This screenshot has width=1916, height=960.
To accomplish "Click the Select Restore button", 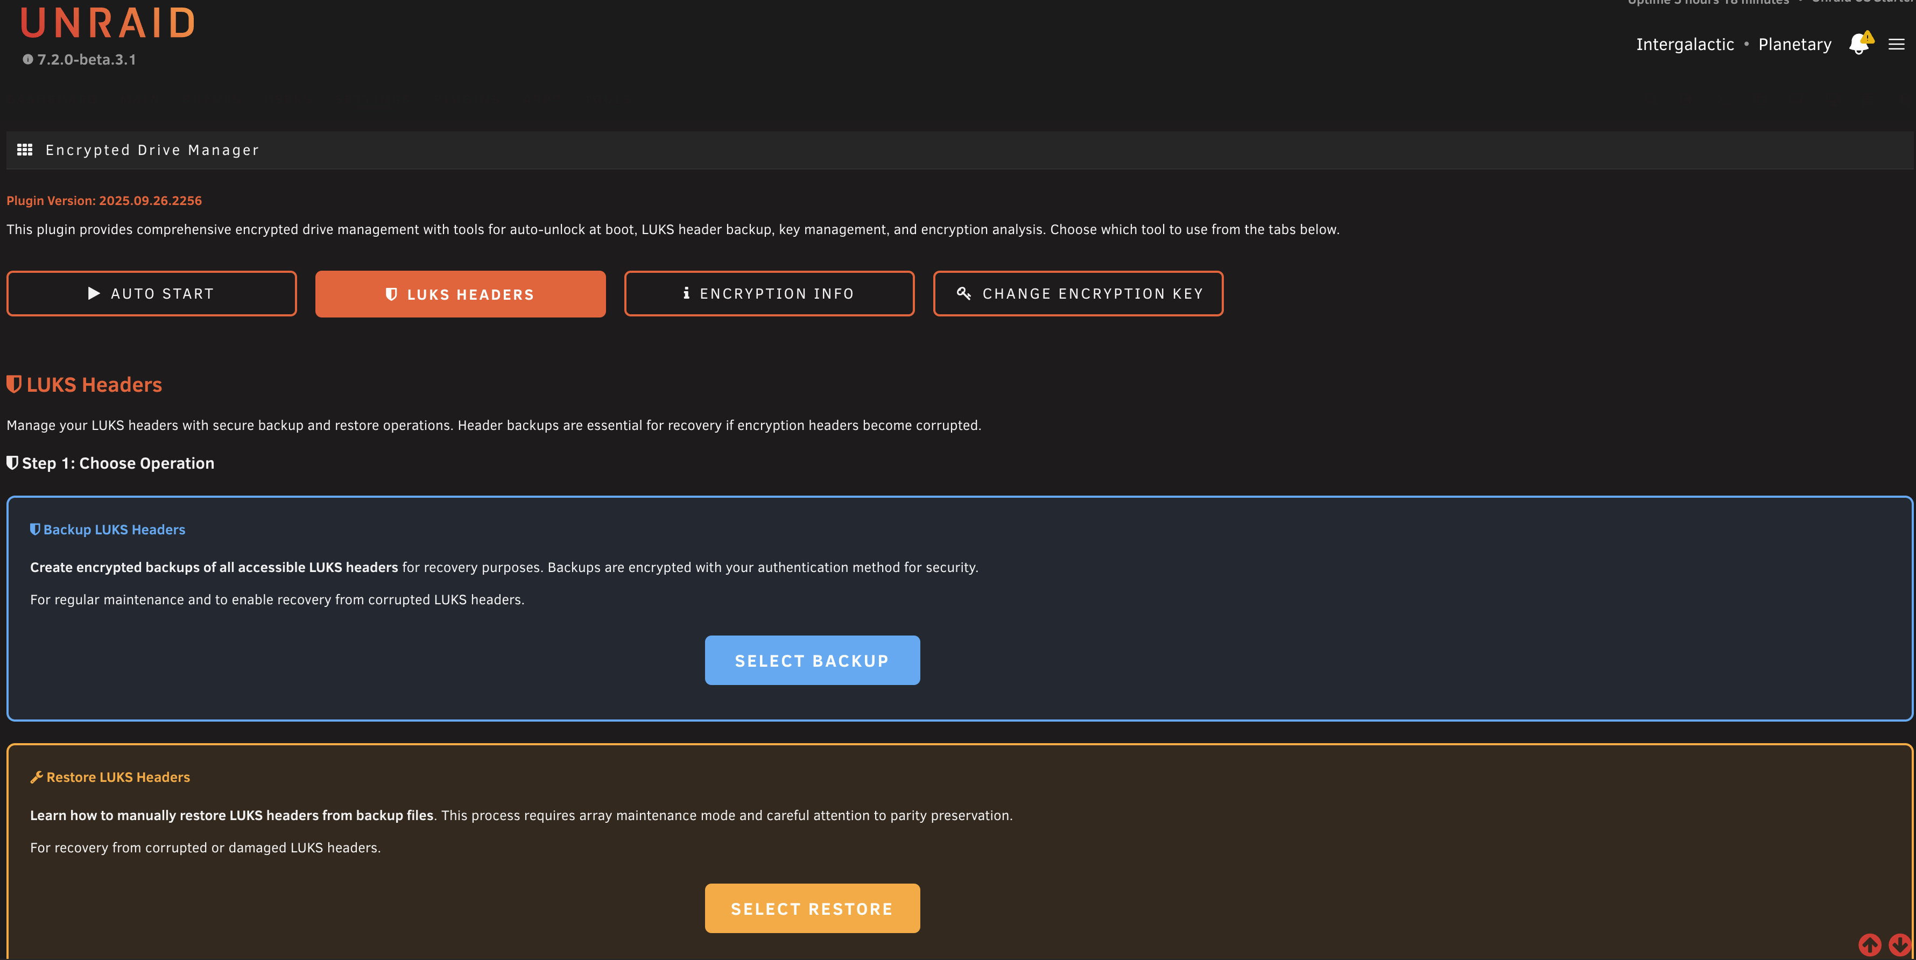I will (812, 908).
